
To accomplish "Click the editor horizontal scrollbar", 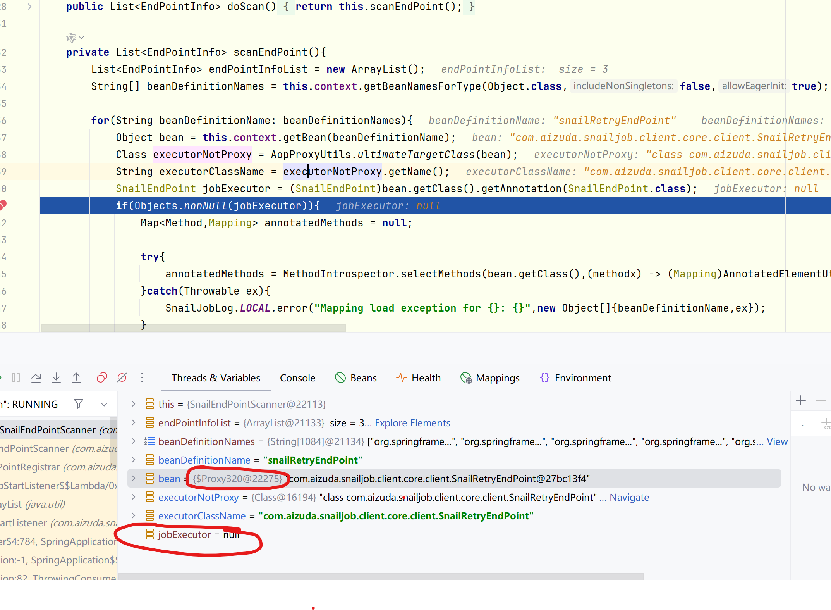I will pos(193,328).
